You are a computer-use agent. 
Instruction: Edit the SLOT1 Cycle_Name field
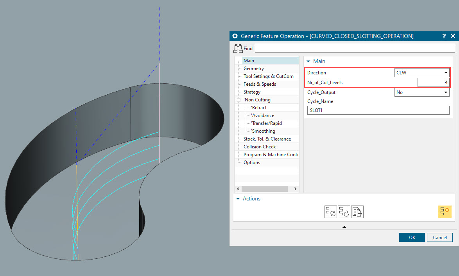378,110
